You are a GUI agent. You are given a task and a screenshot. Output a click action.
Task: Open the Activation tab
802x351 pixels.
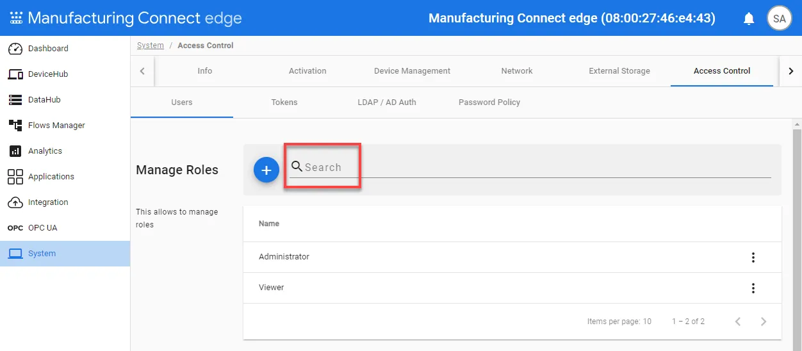coord(307,71)
